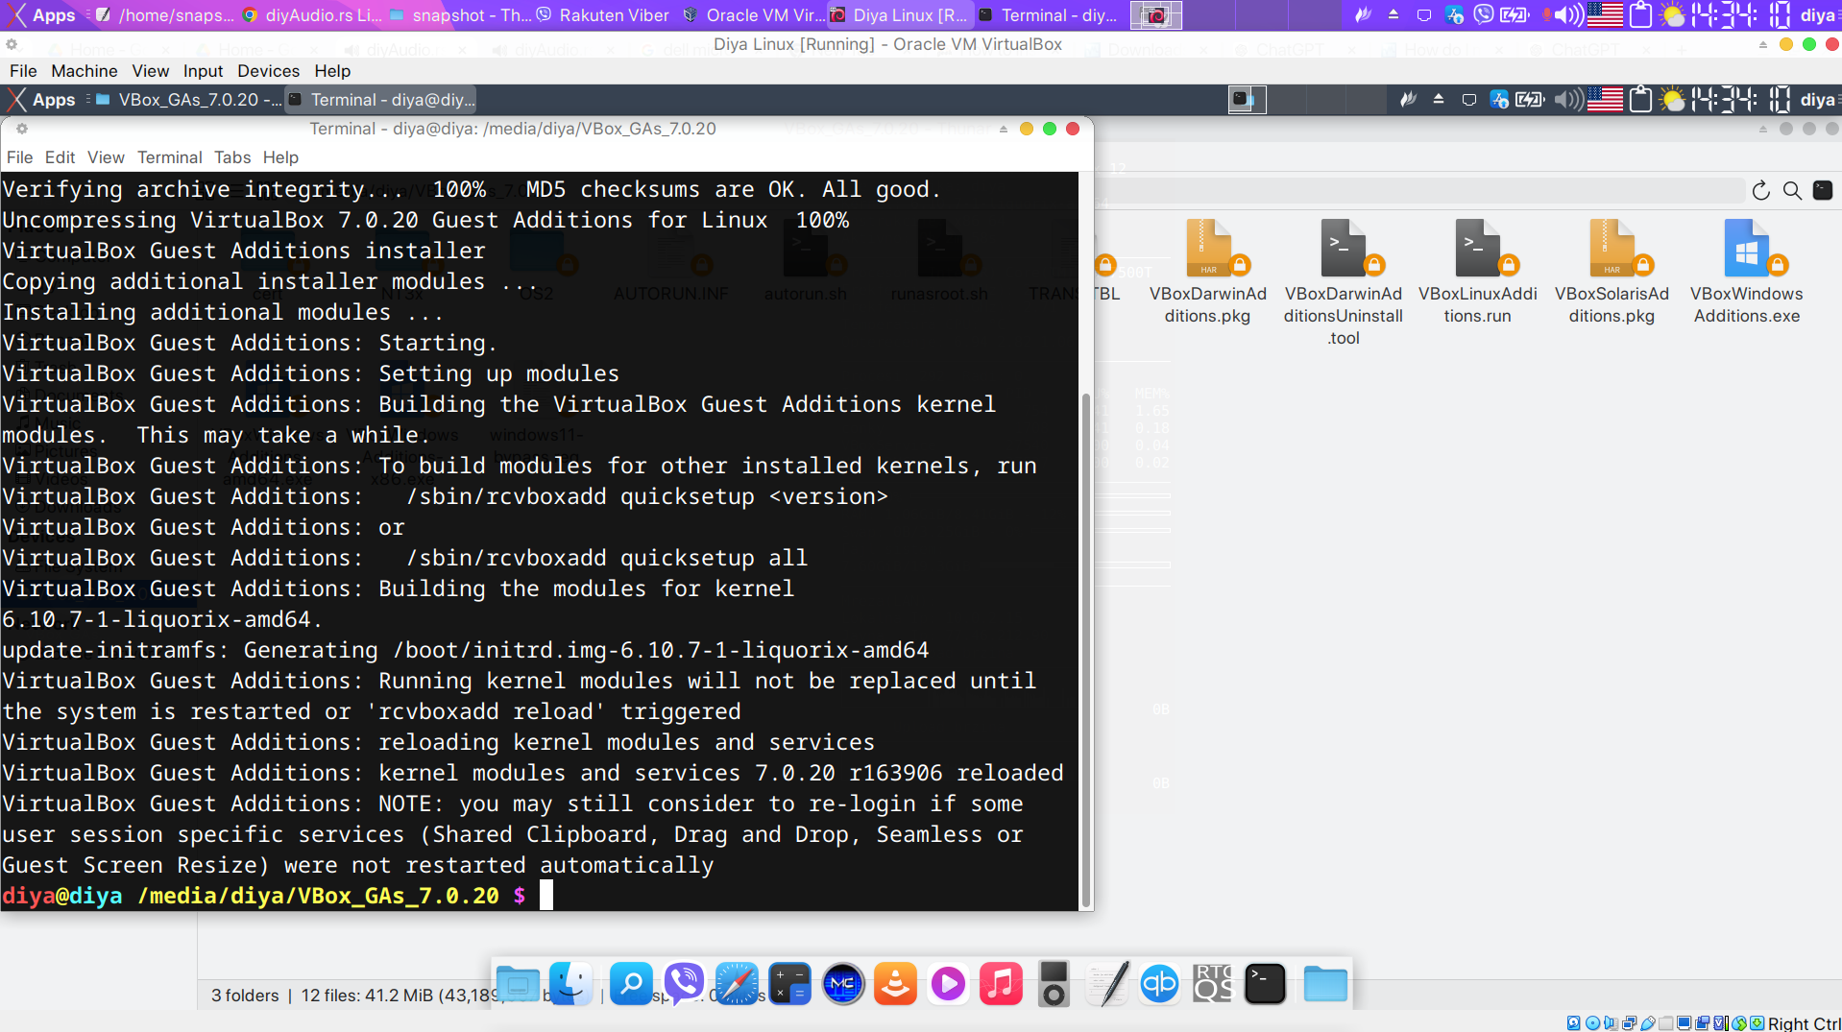Click guest workspace switcher first workspace
The width and height of the screenshot is (1842, 1032).
point(1247,100)
